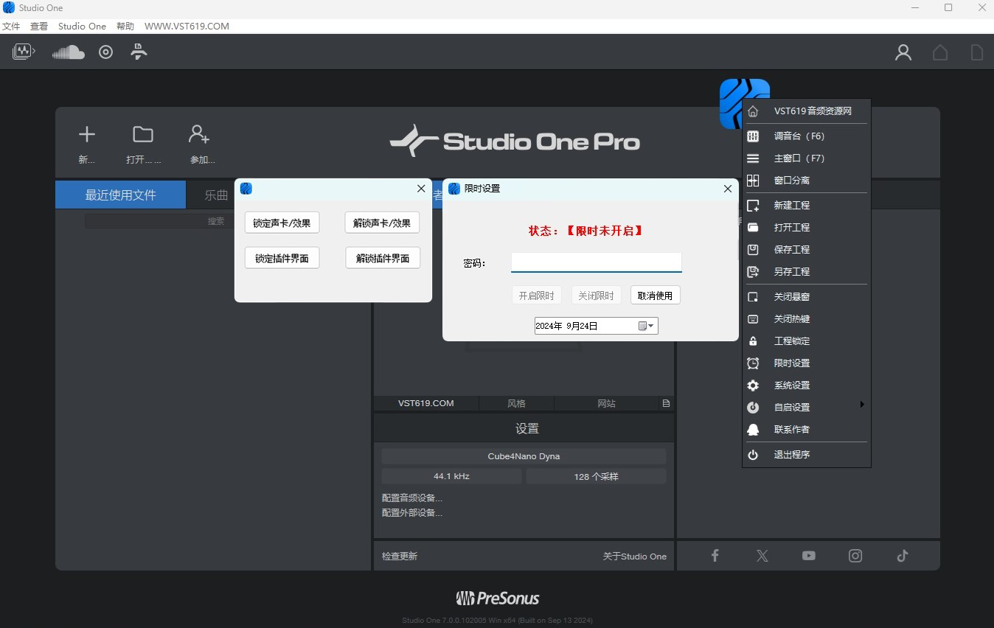Click the home icon at top right
The width and height of the screenshot is (994, 628).
click(x=940, y=52)
